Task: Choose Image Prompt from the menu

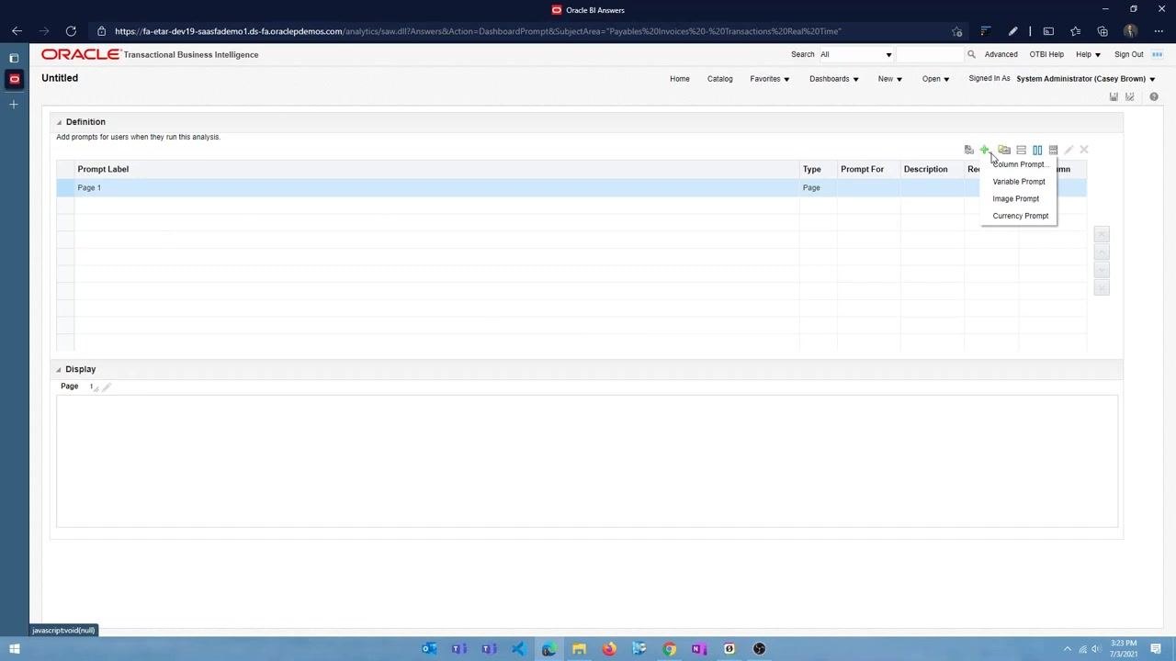Action: tap(1016, 199)
